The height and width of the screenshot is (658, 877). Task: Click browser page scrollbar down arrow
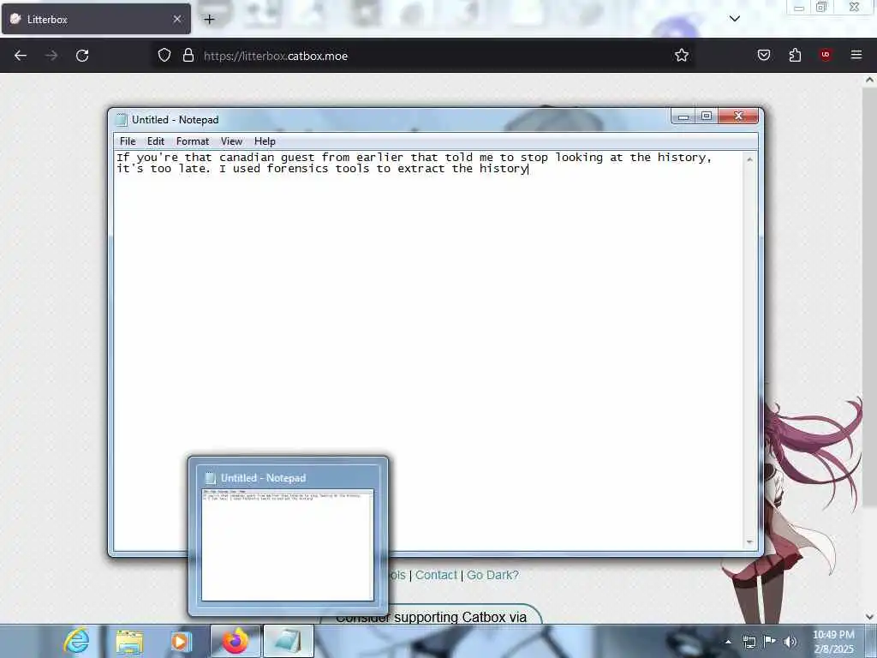pyautogui.click(x=869, y=617)
